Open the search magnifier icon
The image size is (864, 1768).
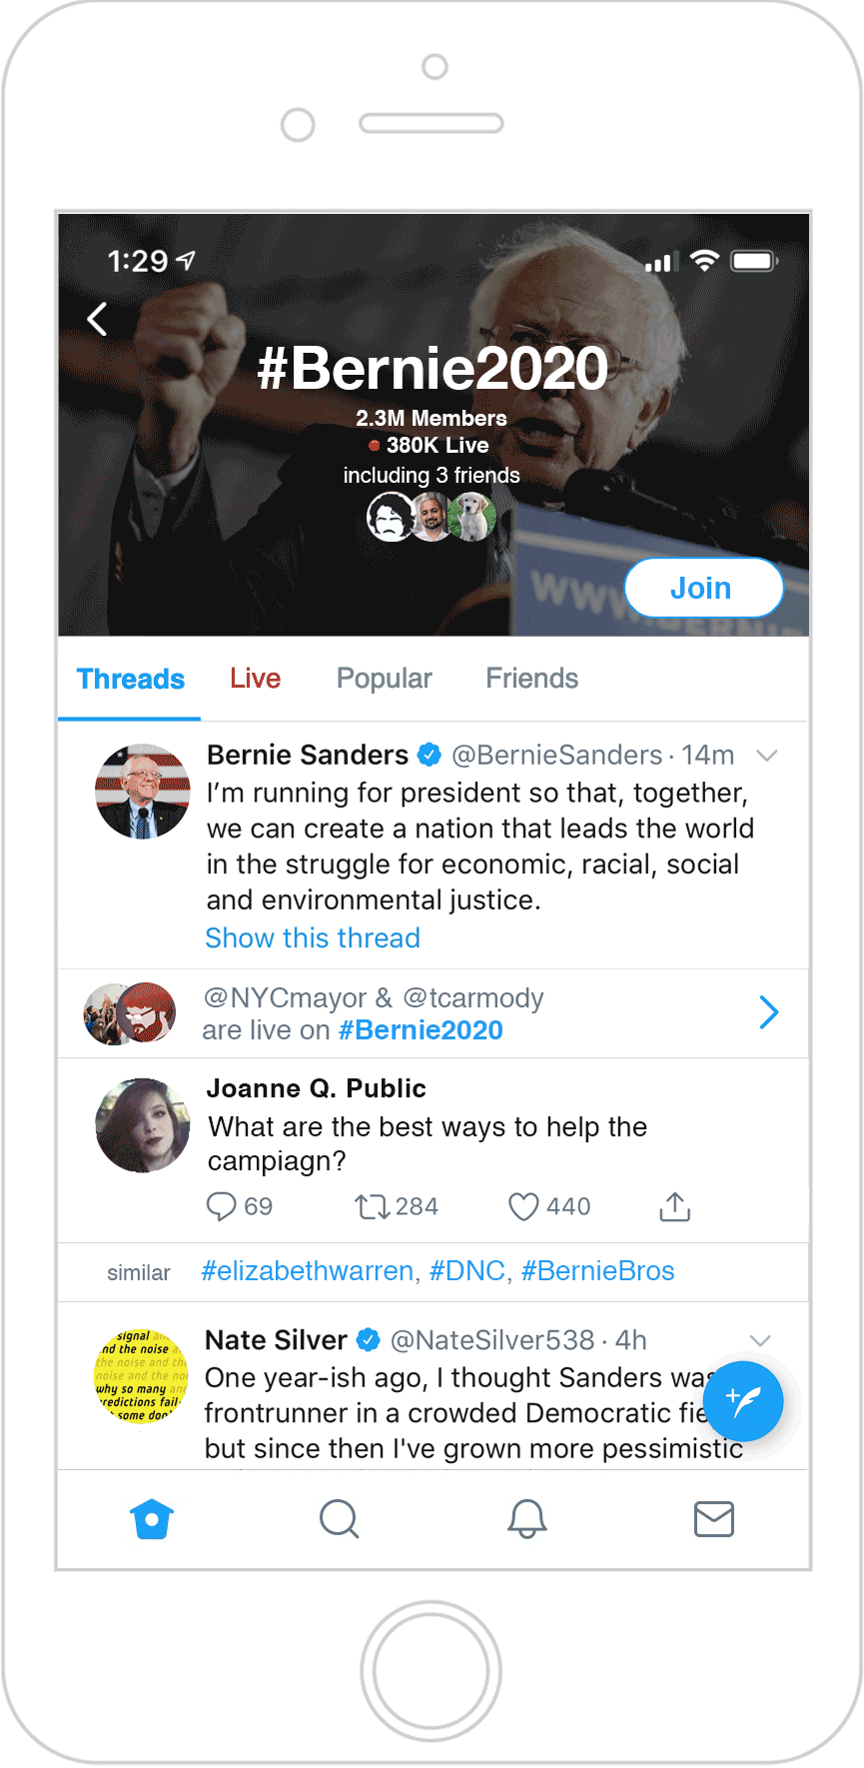(340, 1519)
